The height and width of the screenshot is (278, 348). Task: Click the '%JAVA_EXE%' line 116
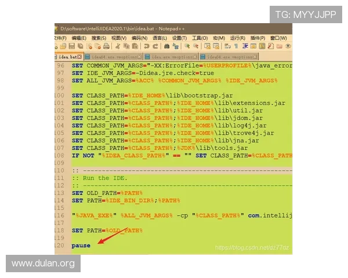pyautogui.click(x=182, y=215)
